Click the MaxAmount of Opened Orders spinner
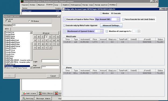168x101 pixels. pyautogui.click(x=102, y=31)
